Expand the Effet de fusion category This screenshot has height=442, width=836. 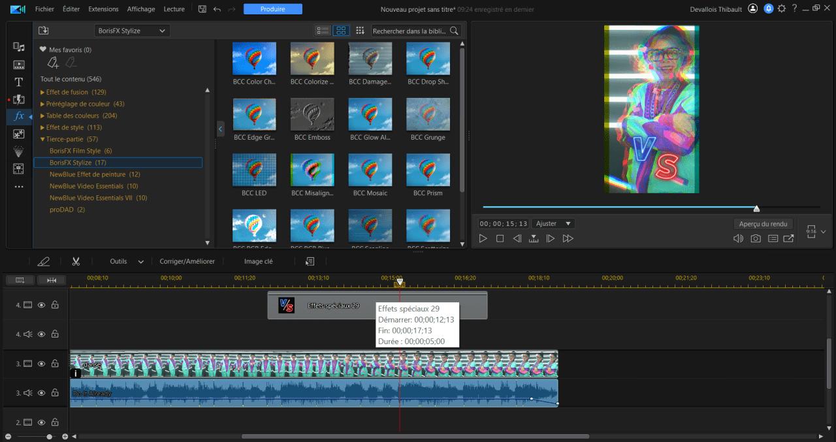[43, 92]
